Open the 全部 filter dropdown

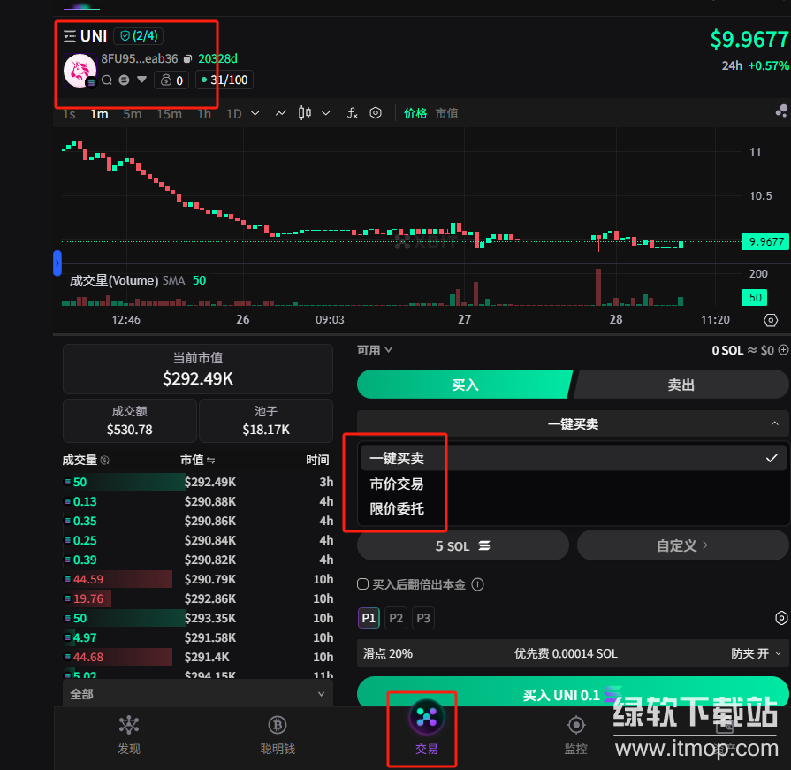(197, 694)
